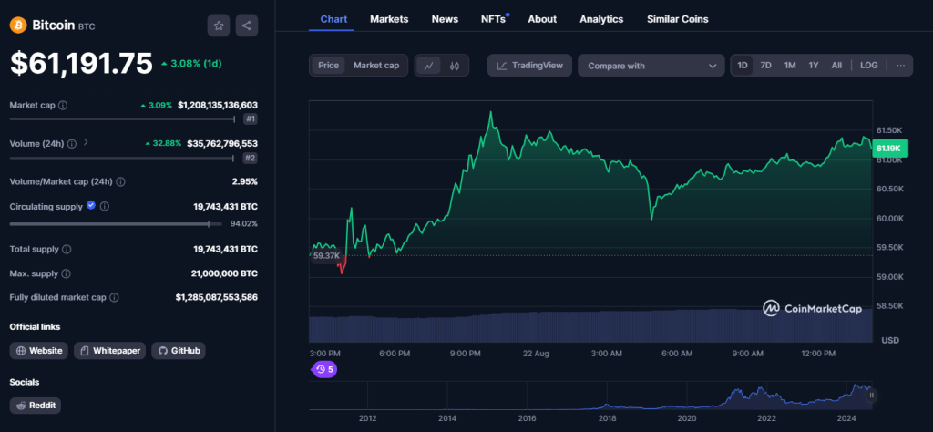Expand Volume (24h) chevron arrow
The height and width of the screenshot is (432, 933).
tap(85, 143)
